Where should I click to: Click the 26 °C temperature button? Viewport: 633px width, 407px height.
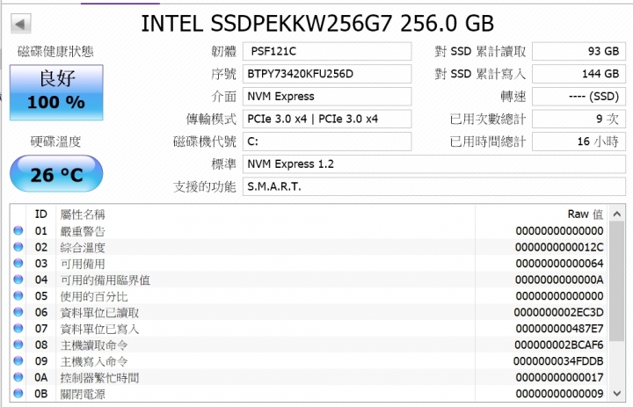[x=56, y=174]
